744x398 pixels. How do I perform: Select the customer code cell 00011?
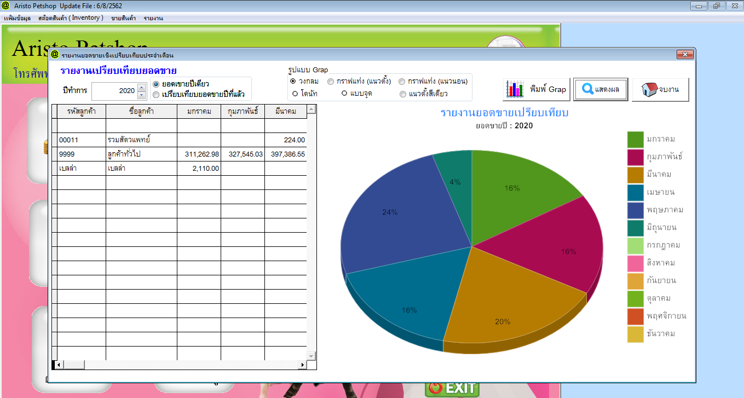[81, 140]
